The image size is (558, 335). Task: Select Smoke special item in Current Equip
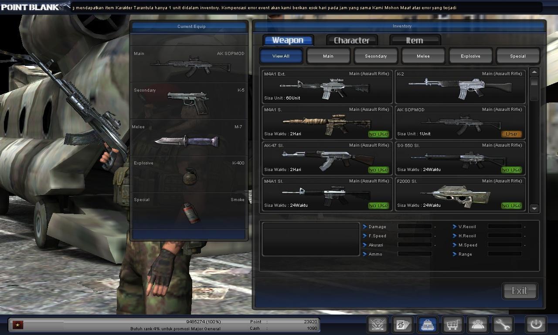(x=189, y=211)
